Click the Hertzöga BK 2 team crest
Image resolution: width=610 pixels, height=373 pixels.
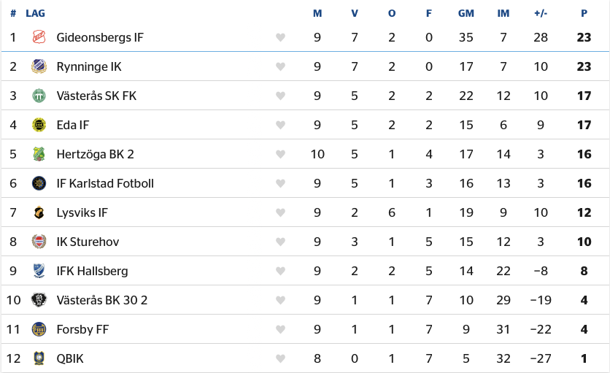coord(39,154)
